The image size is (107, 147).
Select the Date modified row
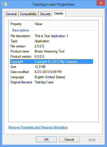(x=51, y=72)
